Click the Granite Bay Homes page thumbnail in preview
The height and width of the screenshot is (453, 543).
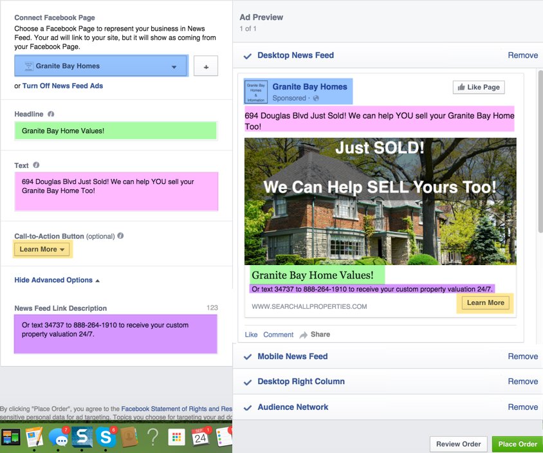coord(256,92)
